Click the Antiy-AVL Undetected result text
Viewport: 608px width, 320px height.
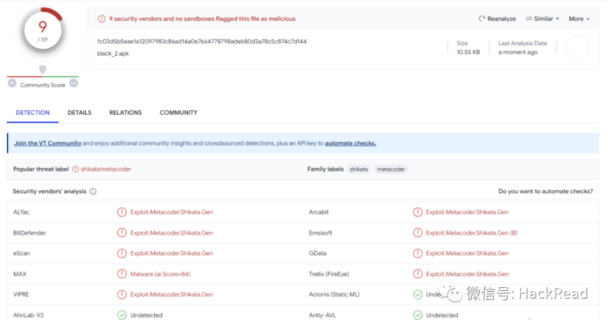(x=442, y=316)
